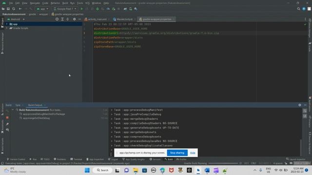Image resolution: width=312 pixels, height=175 pixels.
Task: Toggle scroll to end icon in build output
Action: pos(305,116)
